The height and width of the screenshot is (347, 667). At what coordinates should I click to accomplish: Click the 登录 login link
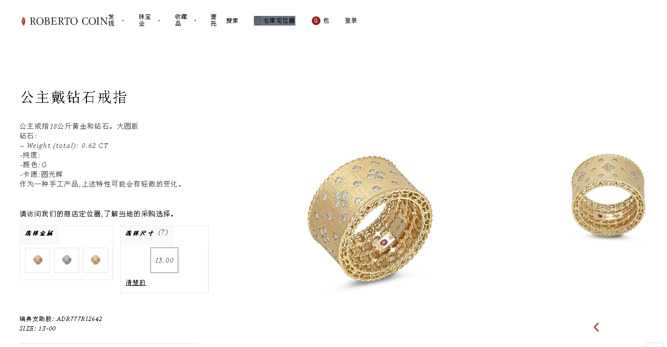point(351,21)
